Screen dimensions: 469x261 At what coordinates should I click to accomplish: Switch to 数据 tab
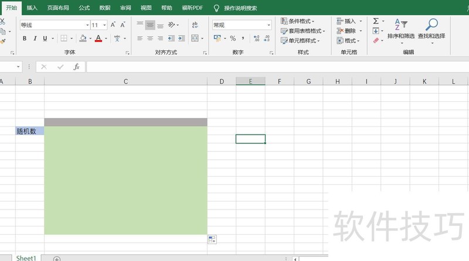click(105, 8)
